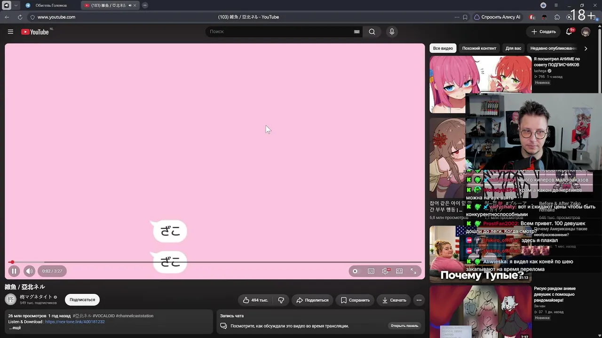Image resolution: width=602 pixels, height=338 pixels.
Task: Select the Недавно опубликованные chip
Action: click(553, 48)
